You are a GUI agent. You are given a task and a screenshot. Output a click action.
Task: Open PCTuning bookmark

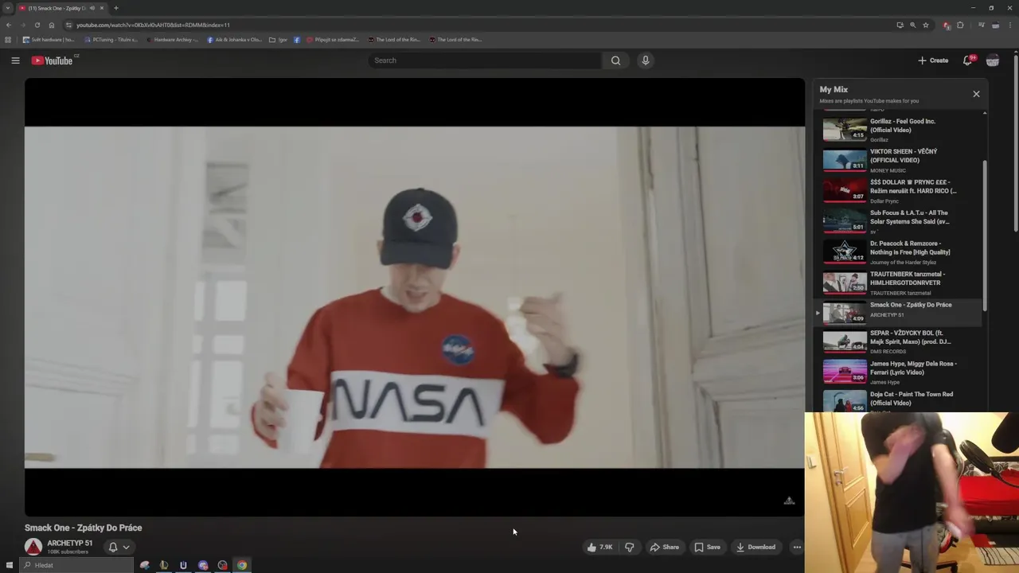111,40
